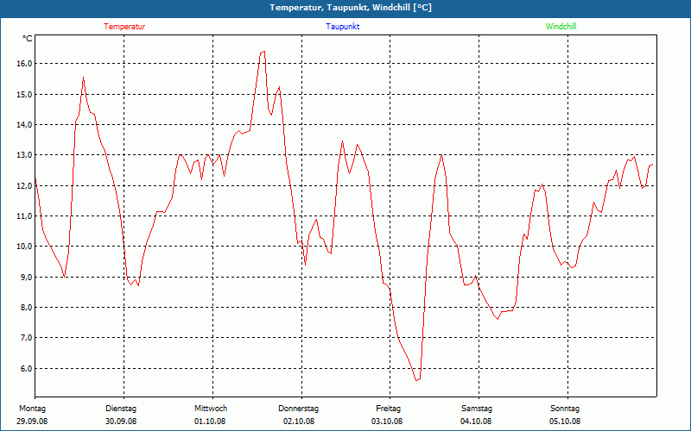The width and height of the screenshot is (691, 431).
Task: Click the '30.09.08' date label
Action: pyautogui.click(x=121, y=422)
